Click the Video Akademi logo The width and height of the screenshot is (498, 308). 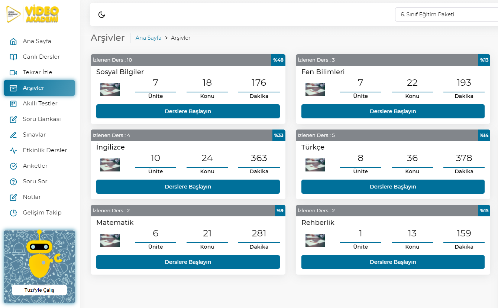(33, 14)
